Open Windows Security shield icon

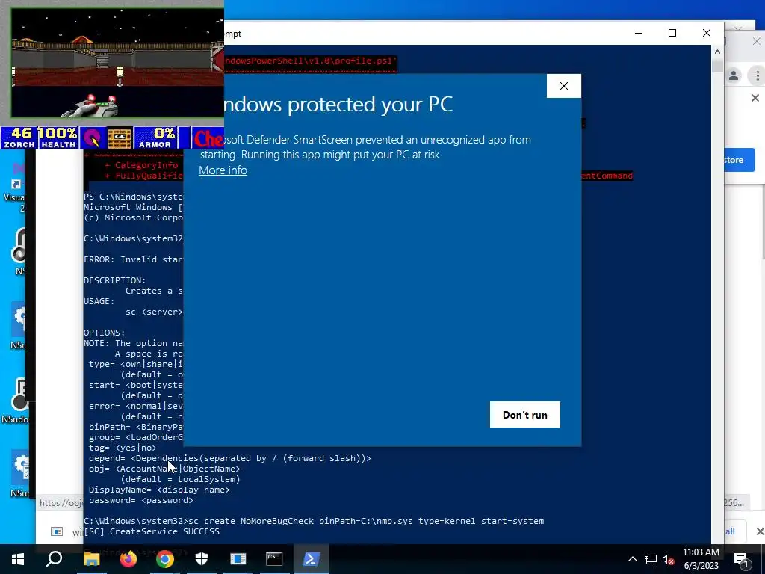click(202, 559)
